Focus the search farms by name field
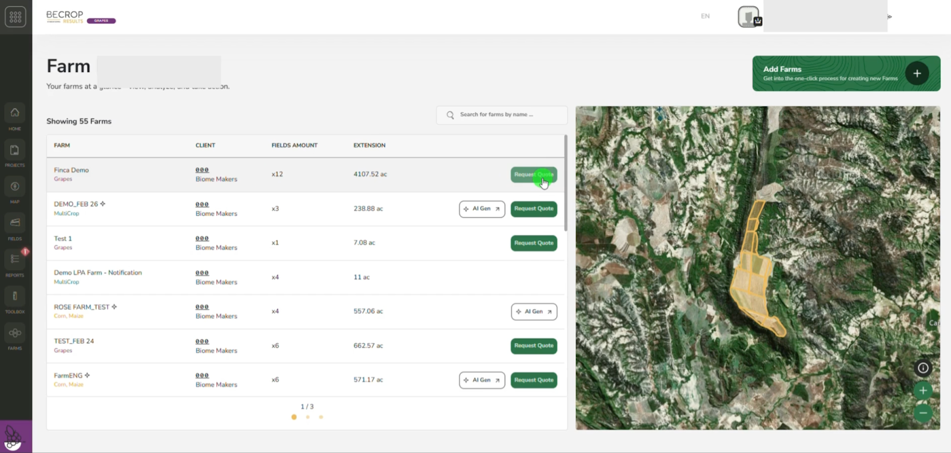This screenshot has height=453, width=951. [x=502, y=115]
